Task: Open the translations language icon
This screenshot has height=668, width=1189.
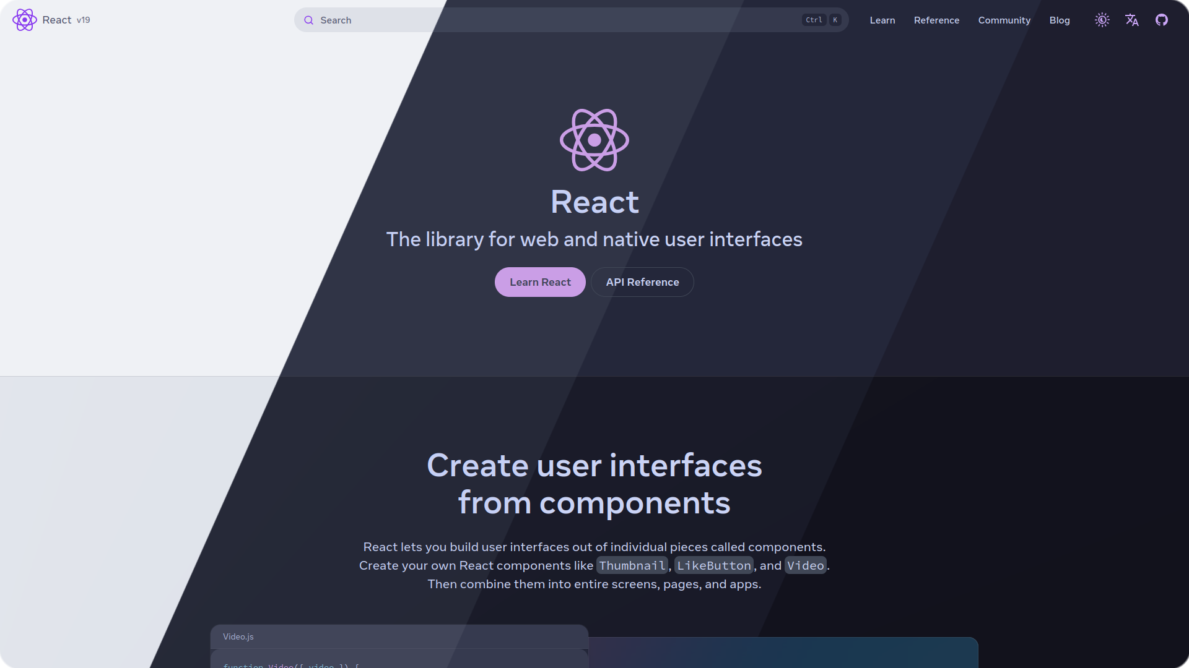Action: click(x=1131, y=20)
